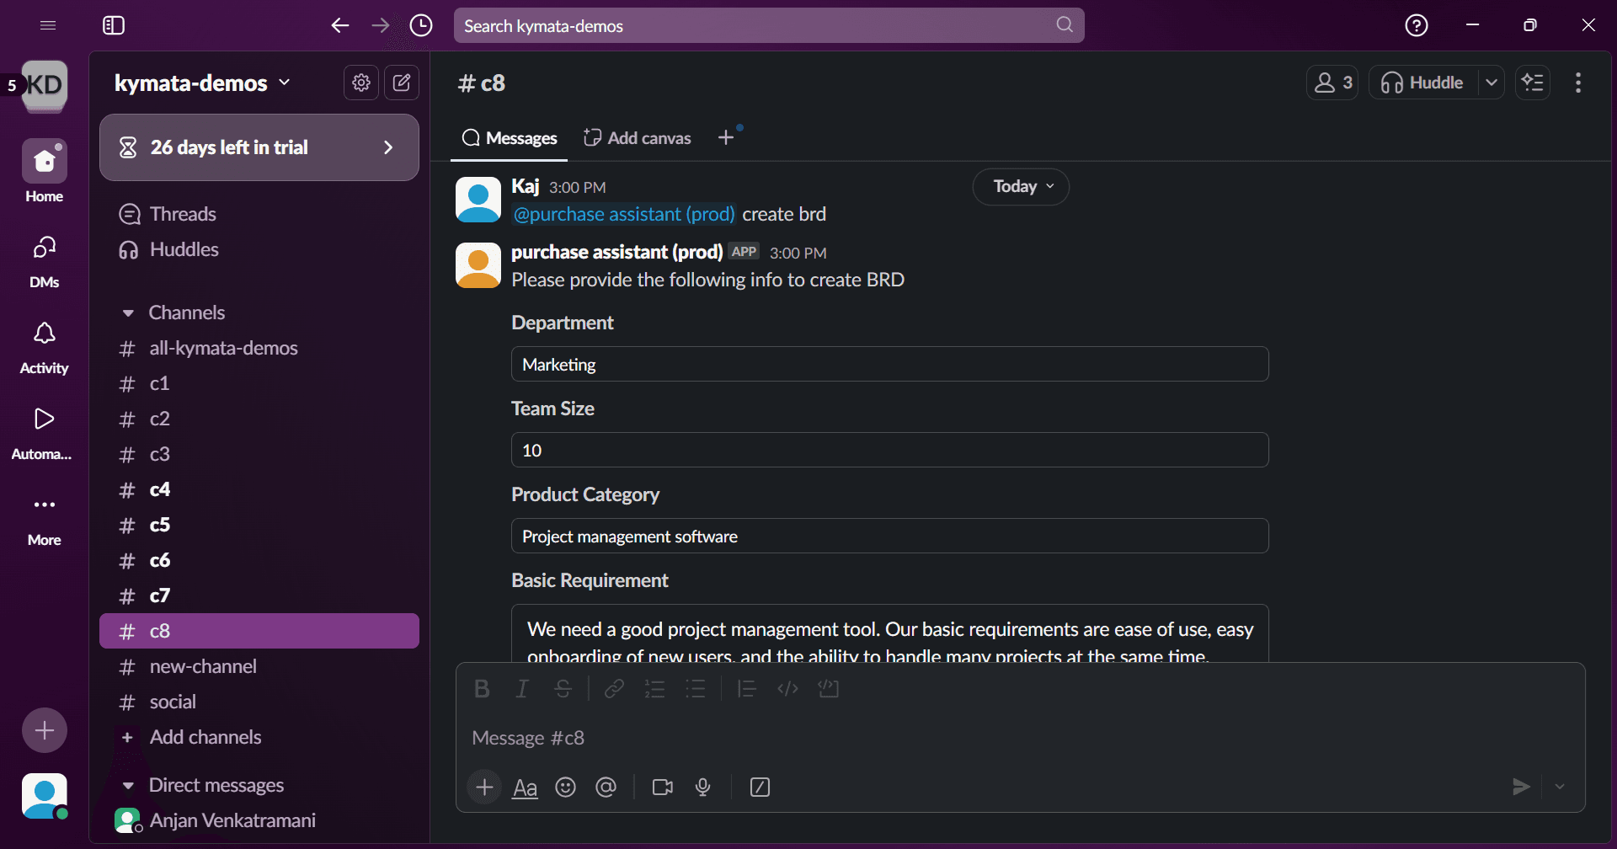The height and width of the screenshot is (849, 1617).
Task: Mention someone with the @ icon
Action: (606, 787)
